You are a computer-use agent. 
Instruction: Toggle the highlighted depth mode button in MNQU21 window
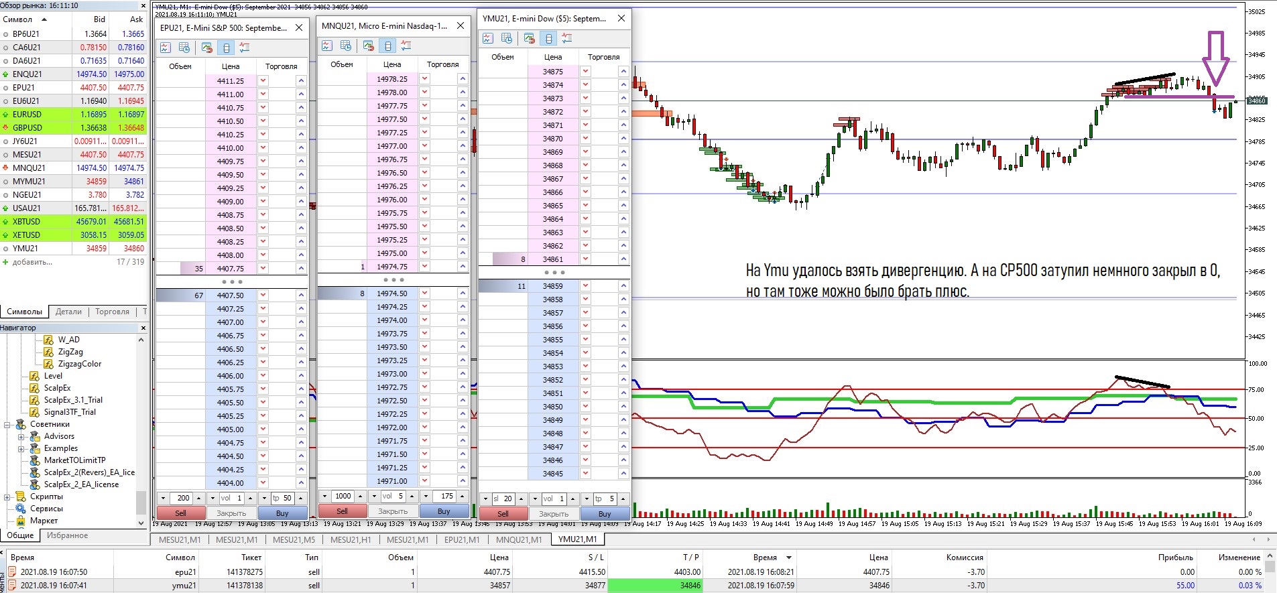click(387, 46)
